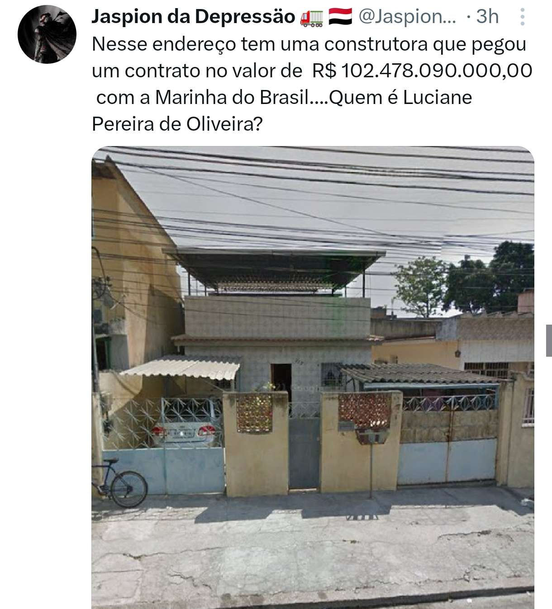
Task: Click the truck emoji beside the display name
Action: pyautogui.click(x=311, y=17)
